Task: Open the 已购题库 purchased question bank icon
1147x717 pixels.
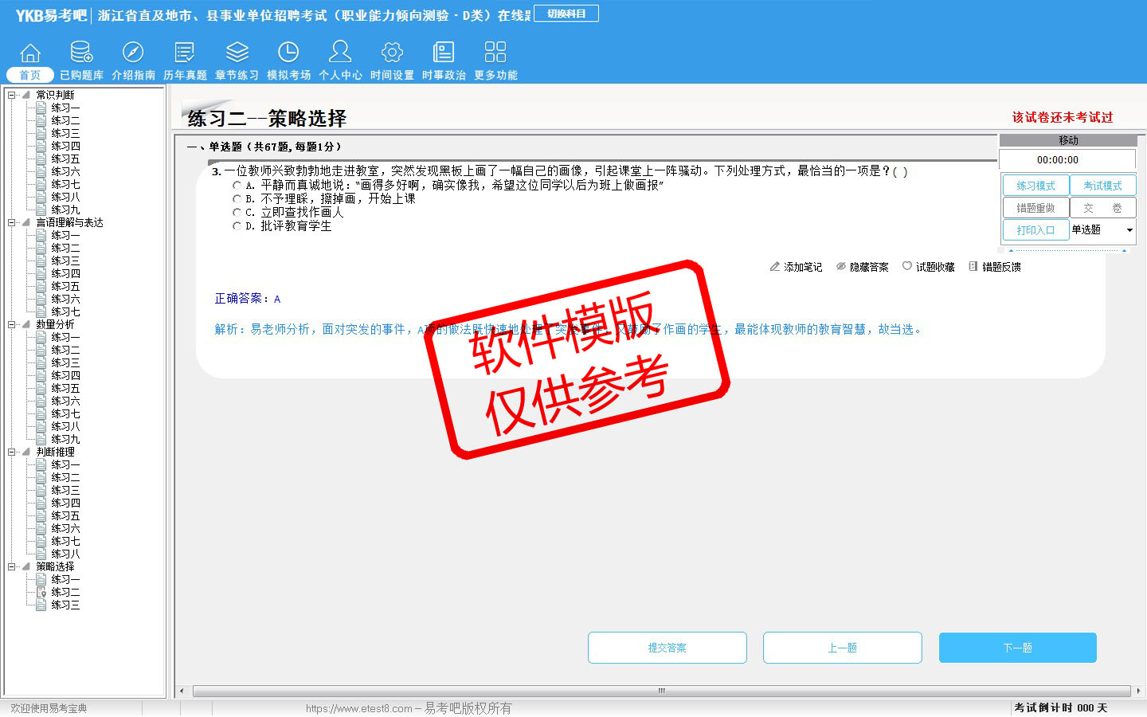Action: (81, 53)
